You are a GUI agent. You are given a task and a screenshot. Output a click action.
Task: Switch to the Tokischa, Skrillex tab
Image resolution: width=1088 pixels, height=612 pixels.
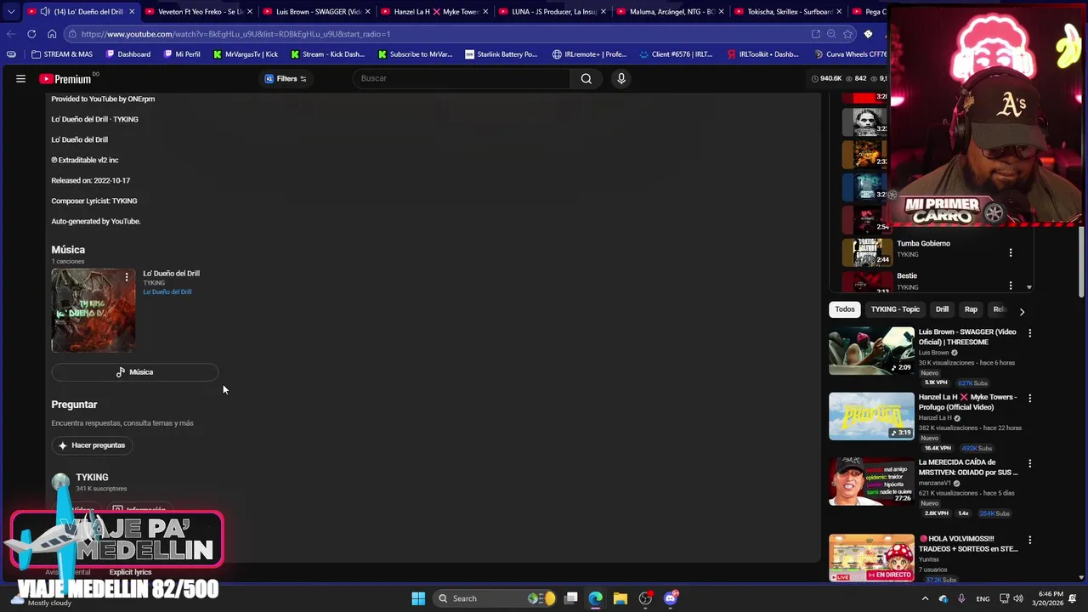(789, 12)
